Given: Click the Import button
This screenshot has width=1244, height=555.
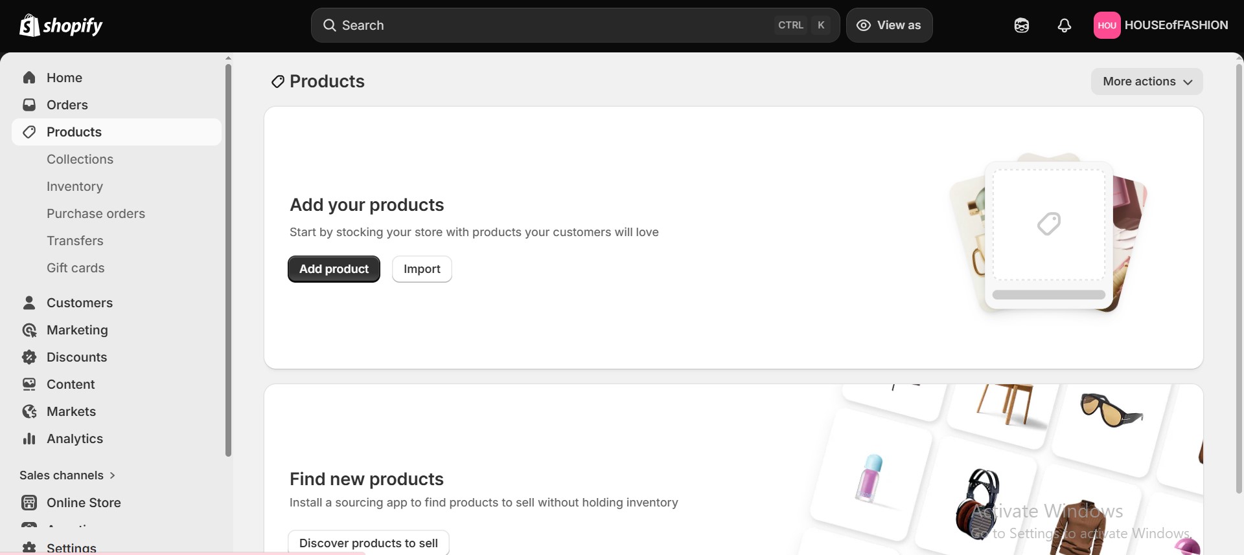Looking at the screenshot, I should click(422, 269).
